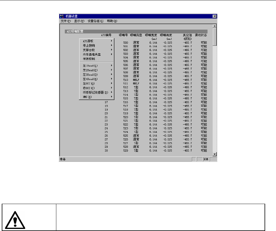Expand the 左3Head(3) menu entry

click(x=96, y=74)
